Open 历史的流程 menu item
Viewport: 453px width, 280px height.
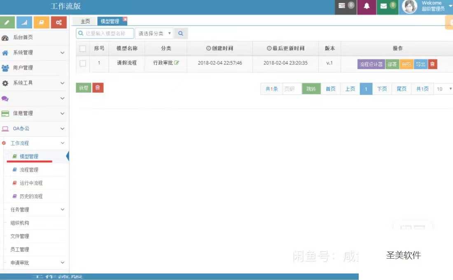31,196
